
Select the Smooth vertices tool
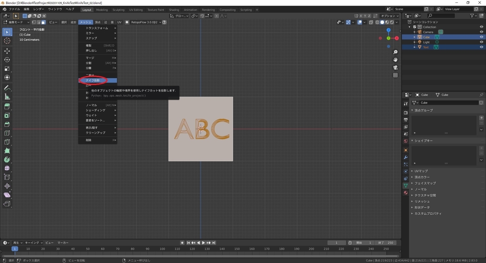[x=7, y=168]
